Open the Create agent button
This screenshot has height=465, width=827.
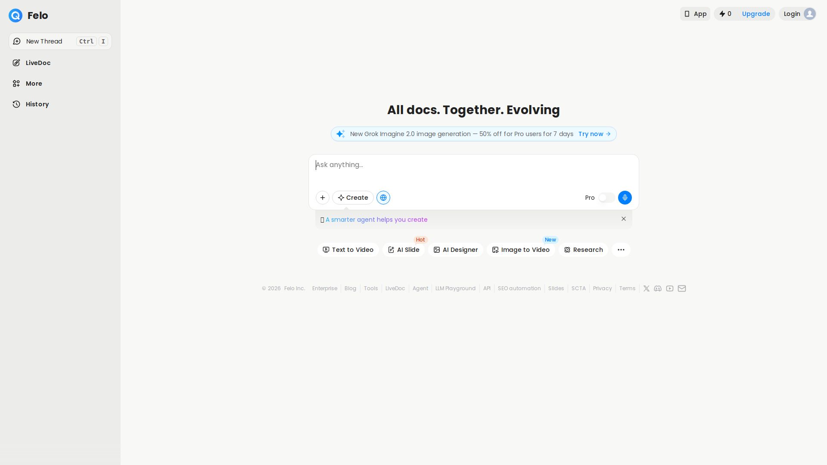tap(353, 198)
